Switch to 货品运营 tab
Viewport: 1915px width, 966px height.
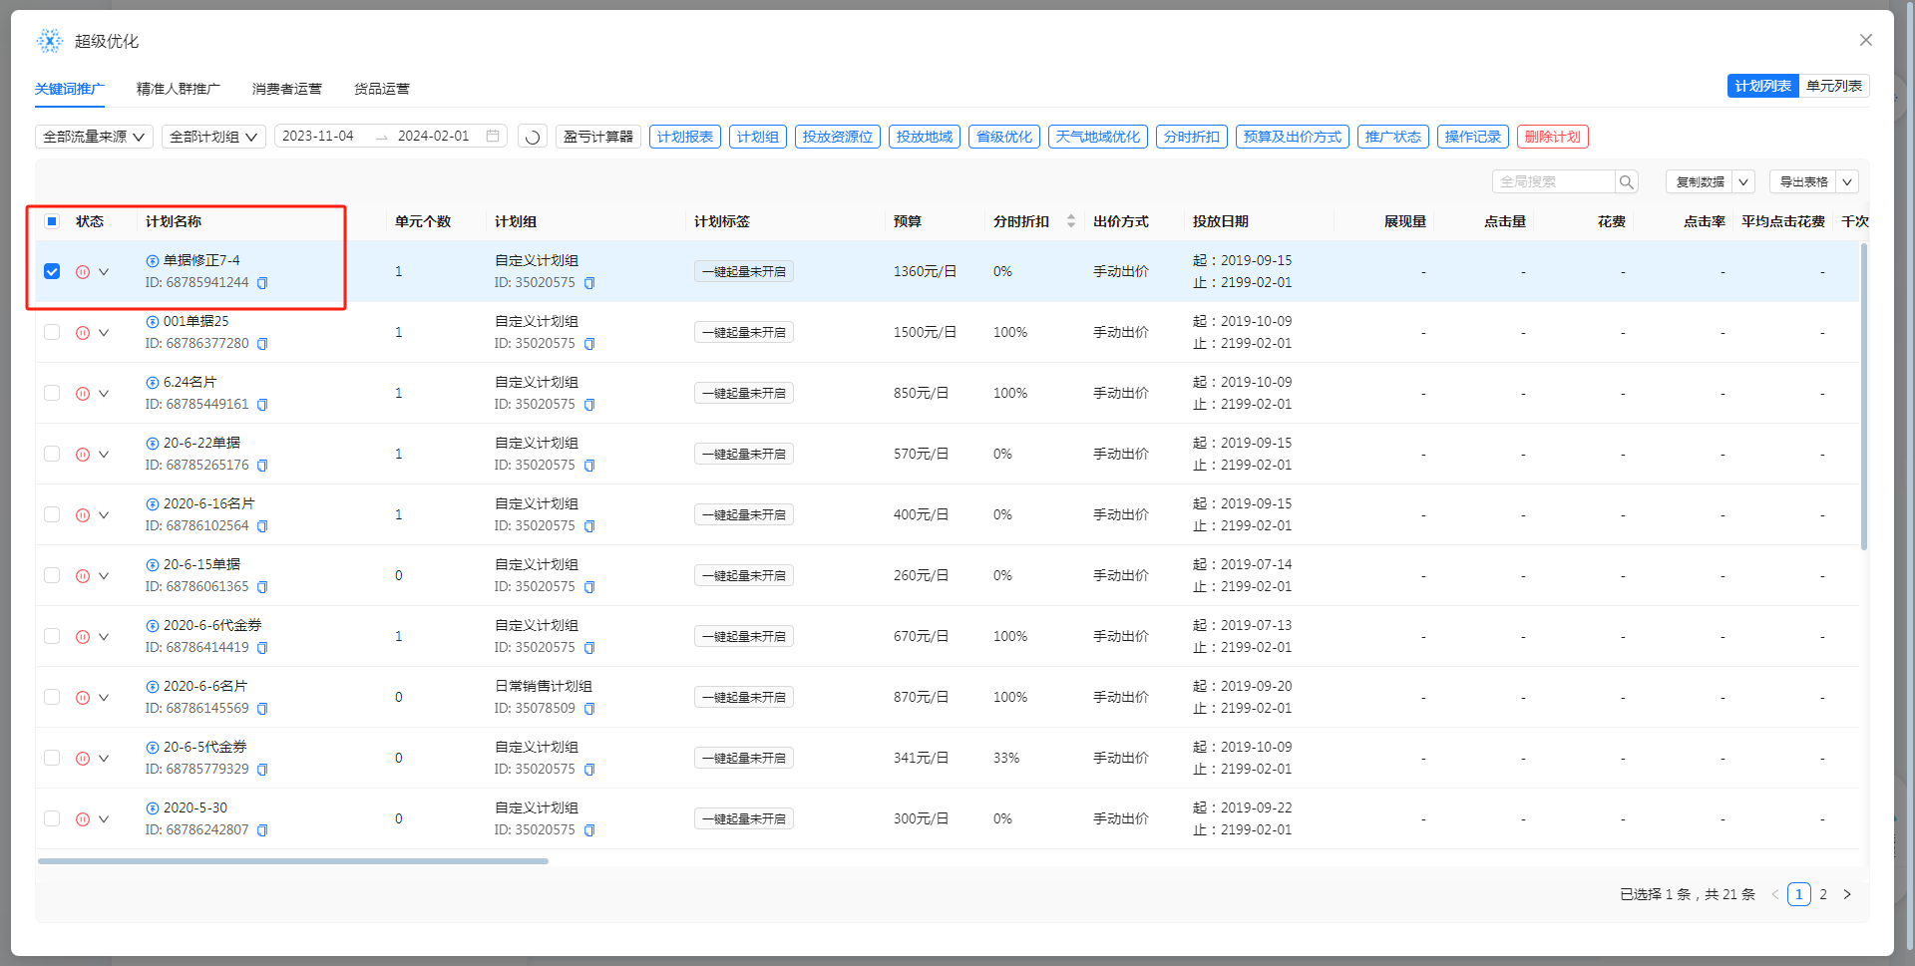pos(382,89)
